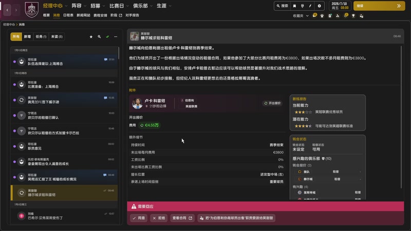
Task: Open the club crest badge
Action: [31, 9]
